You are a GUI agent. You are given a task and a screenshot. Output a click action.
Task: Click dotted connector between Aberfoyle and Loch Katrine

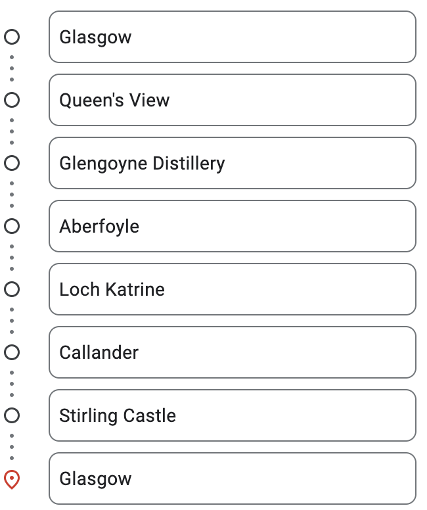pyautogui.click(x=12, y=258)
